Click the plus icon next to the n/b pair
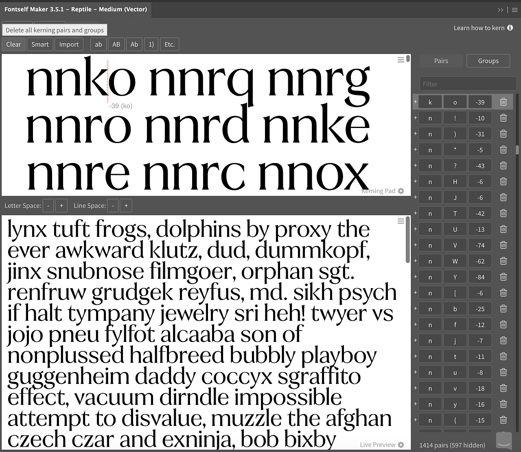The image size is (521, 452). point(415,309)
